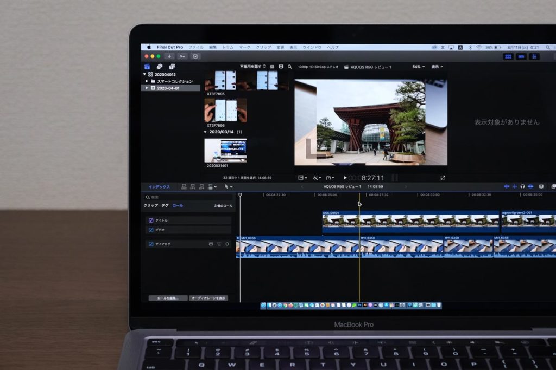This screenshot has width=556, height=370.
Task: Uncheck the ダイアログ role checkbox
Action: (x=151, y=244)
